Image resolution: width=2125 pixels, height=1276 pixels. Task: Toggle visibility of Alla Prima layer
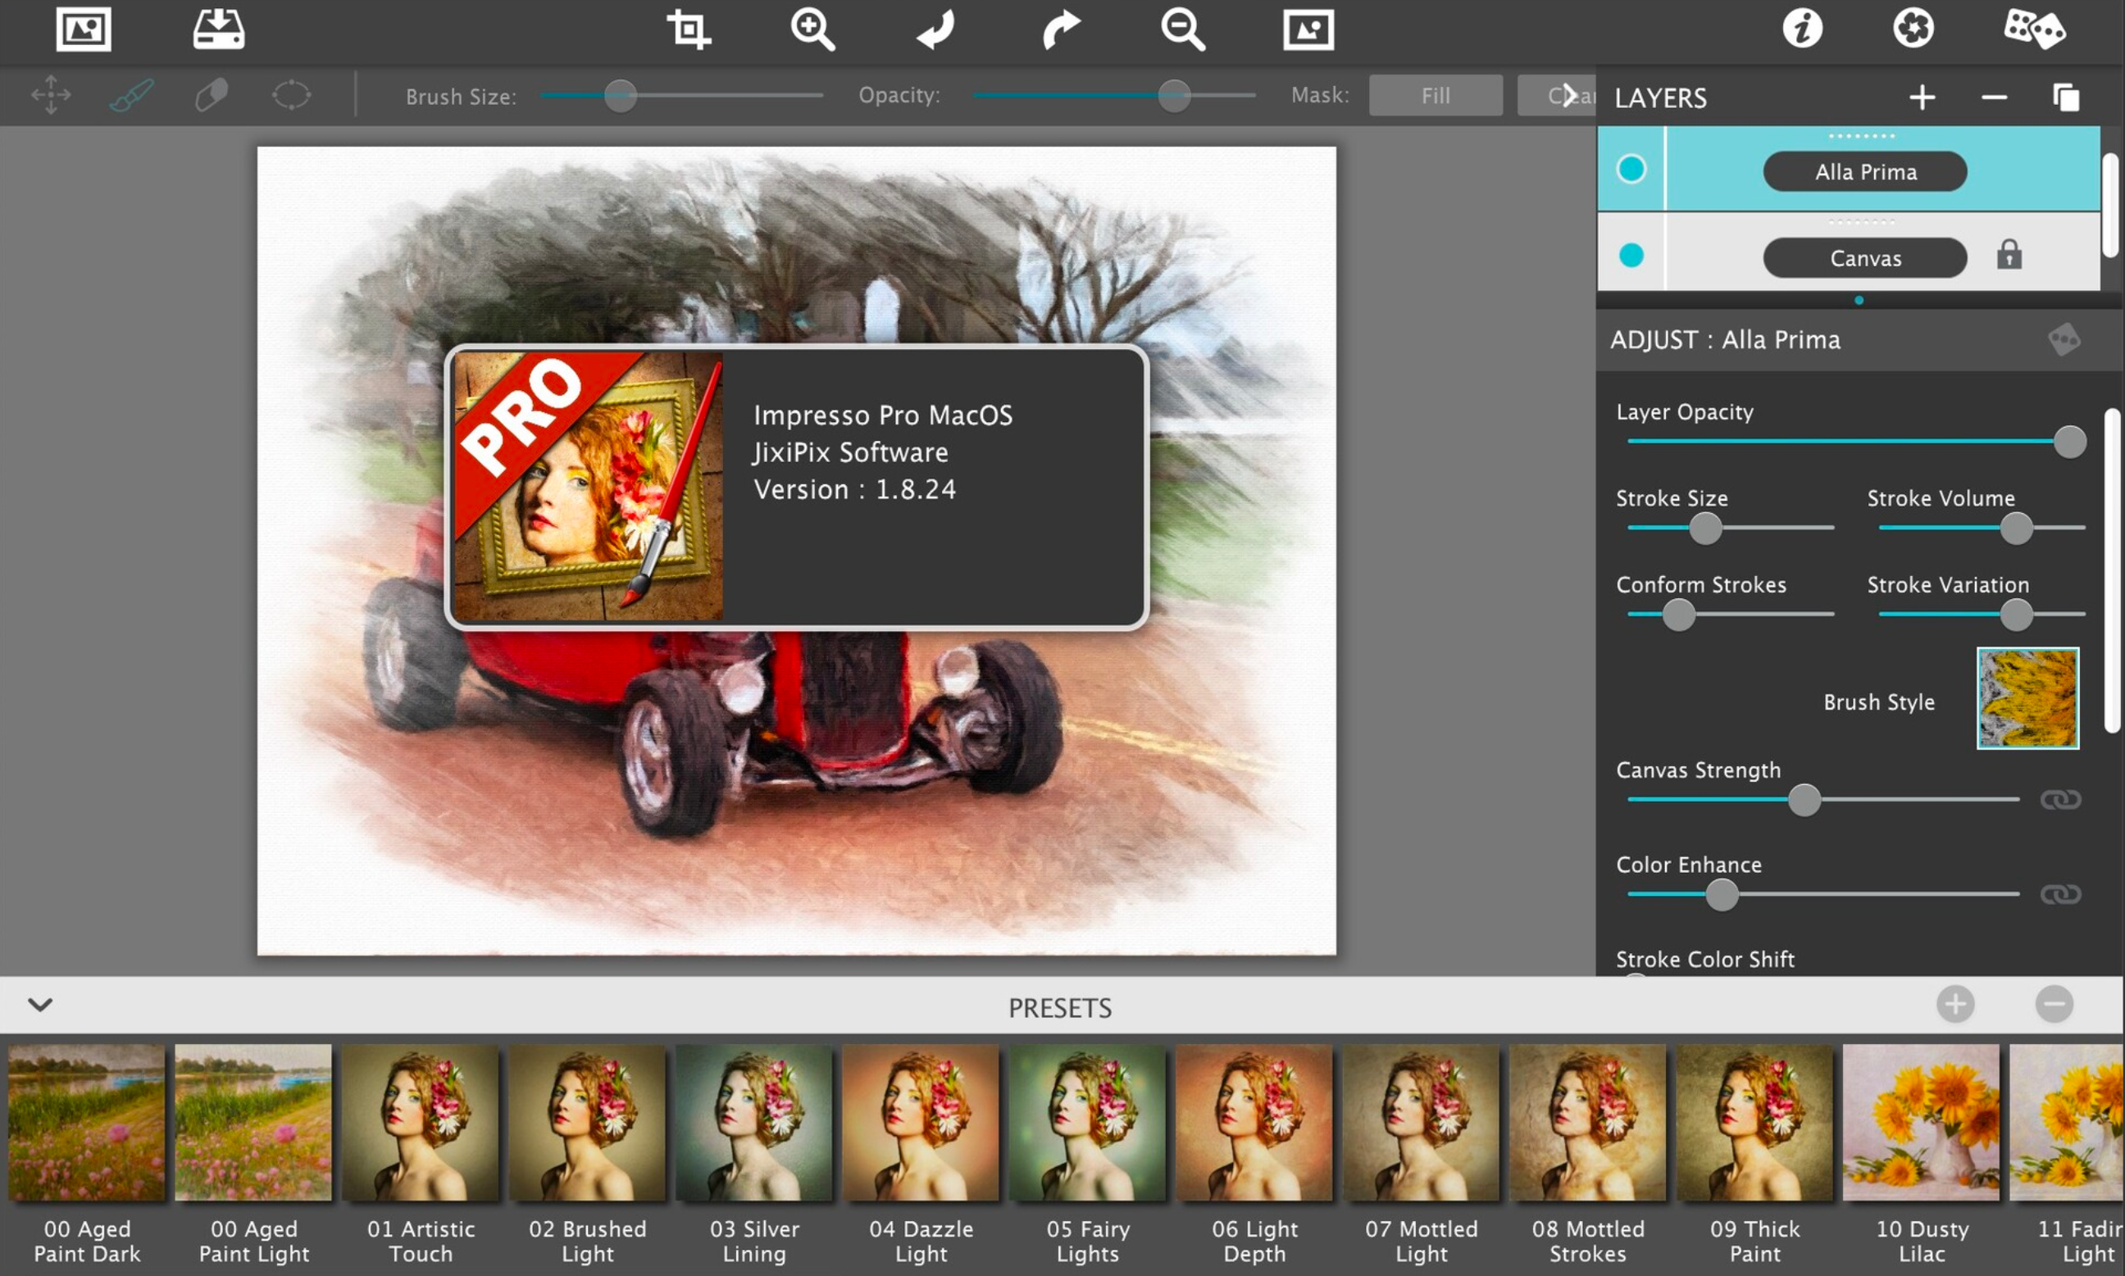pyautogui.click(x=1631, y=169)
